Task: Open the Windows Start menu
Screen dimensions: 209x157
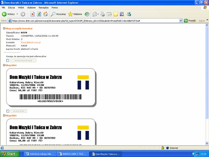Action: coord(9,154)
